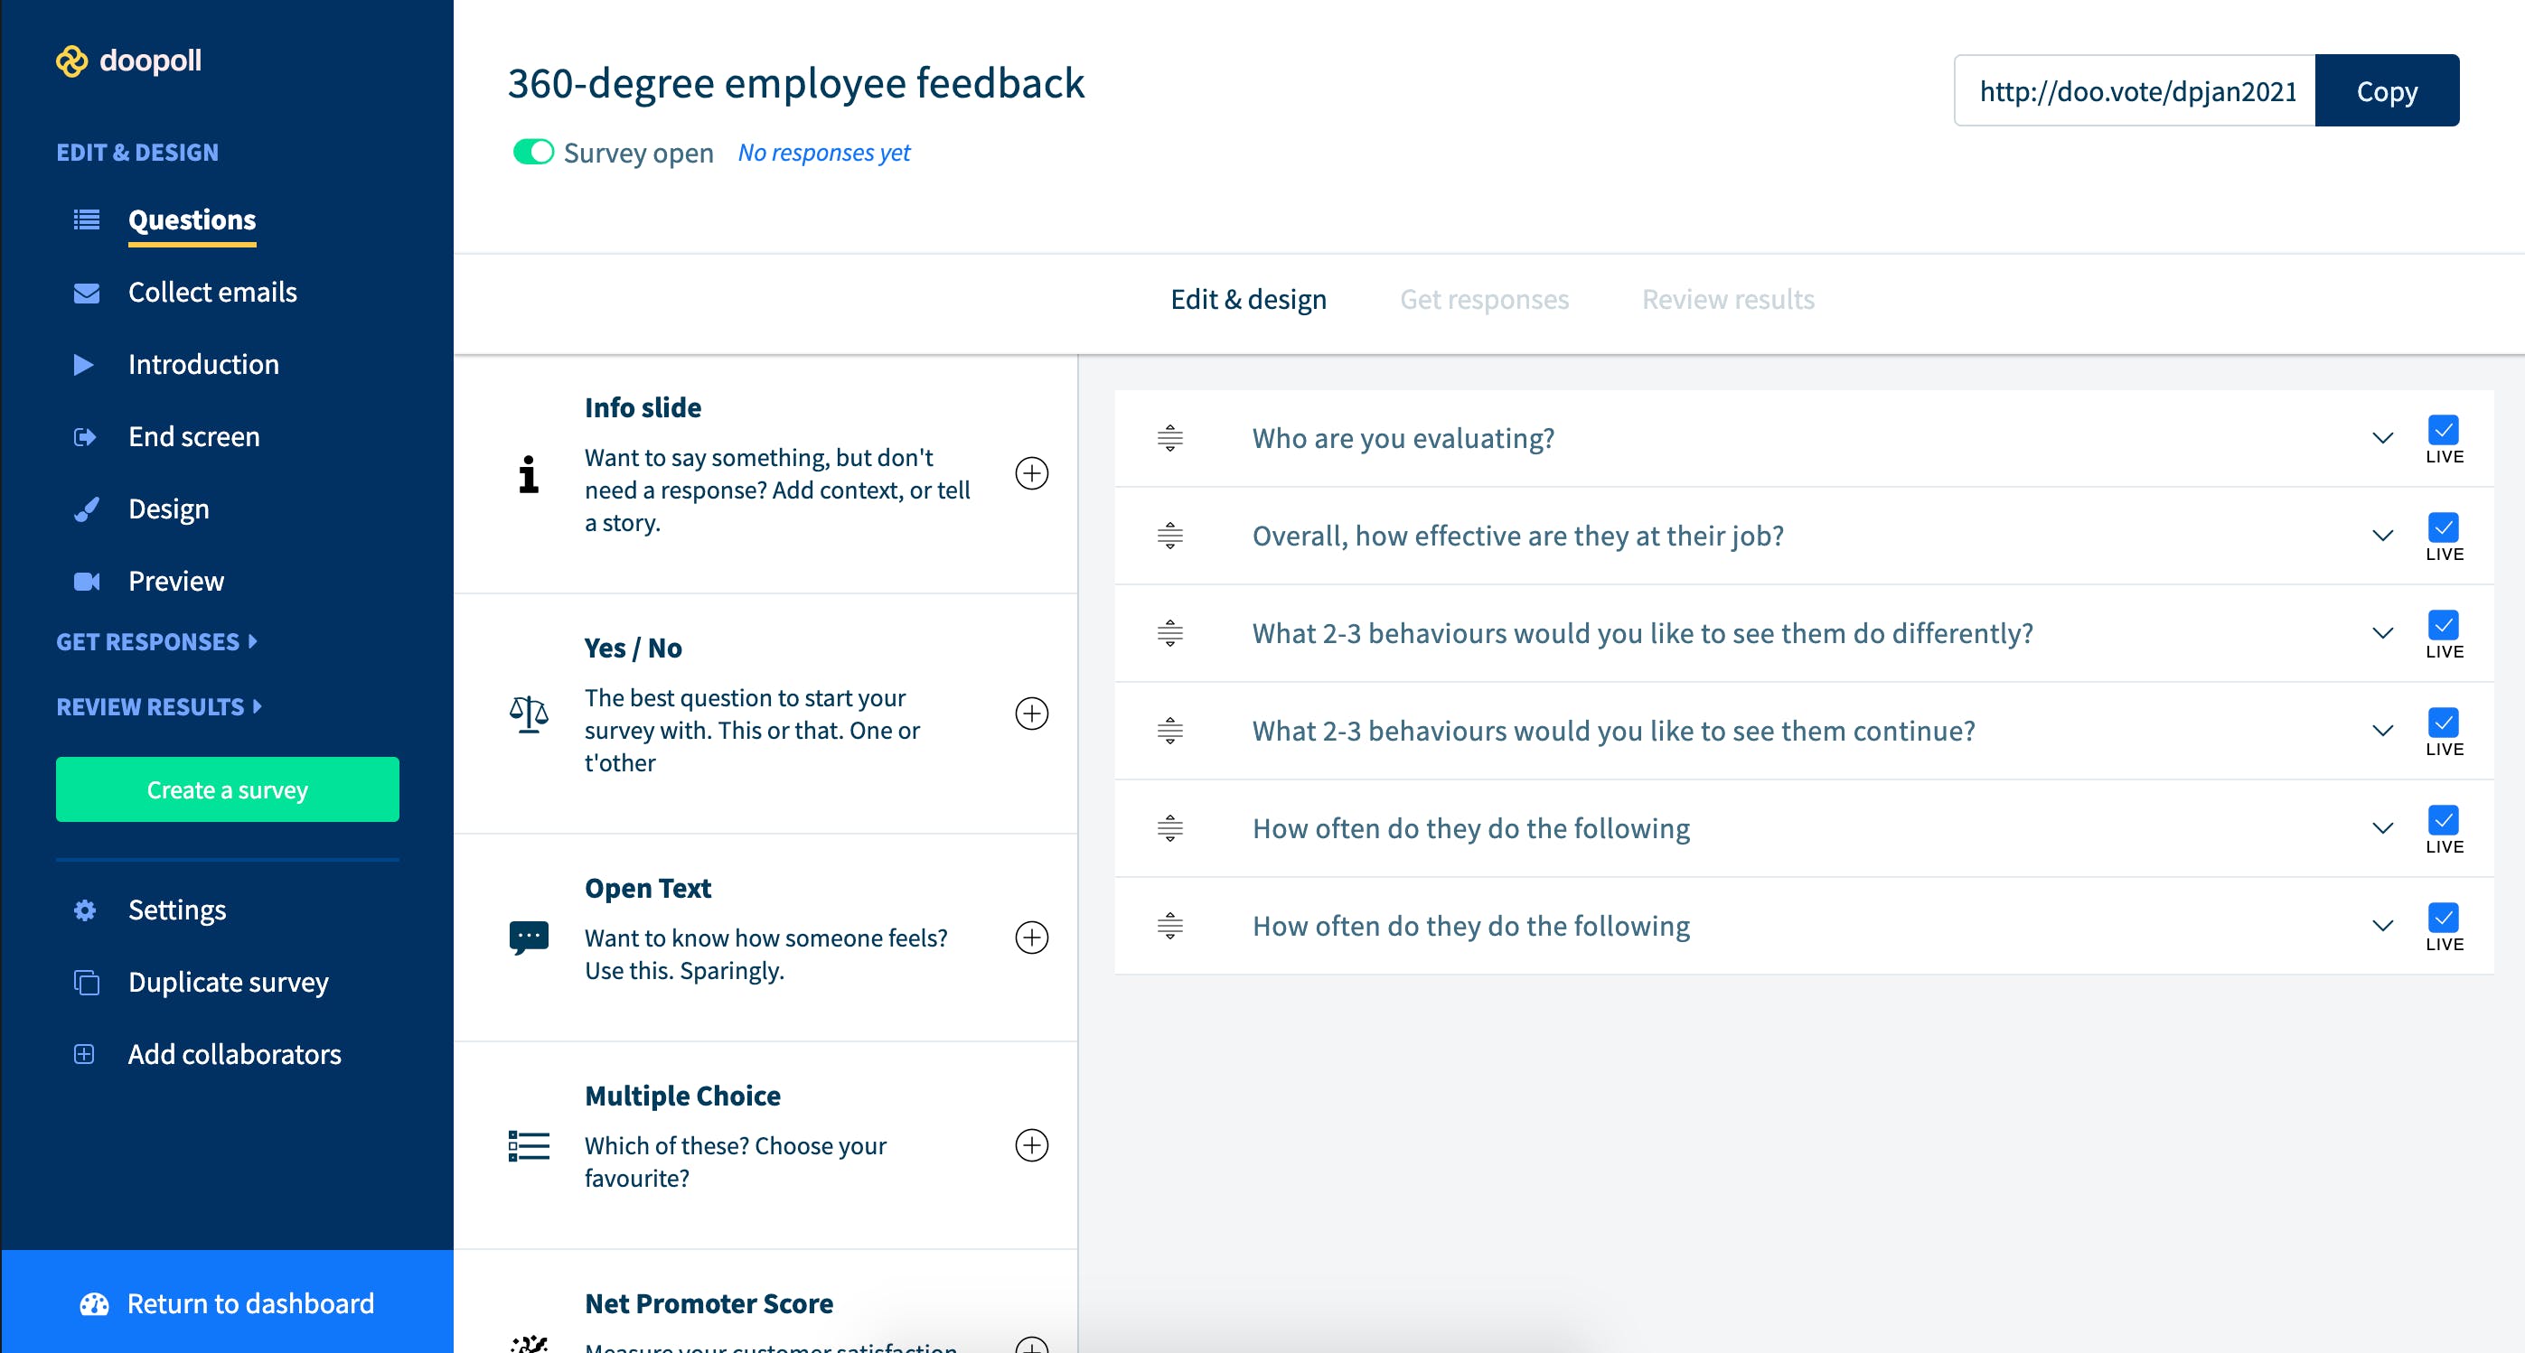This screenshot has height=1353, width=2525.
Task: Click the envelope icon beside Collect emails
Action: point(86,293)
